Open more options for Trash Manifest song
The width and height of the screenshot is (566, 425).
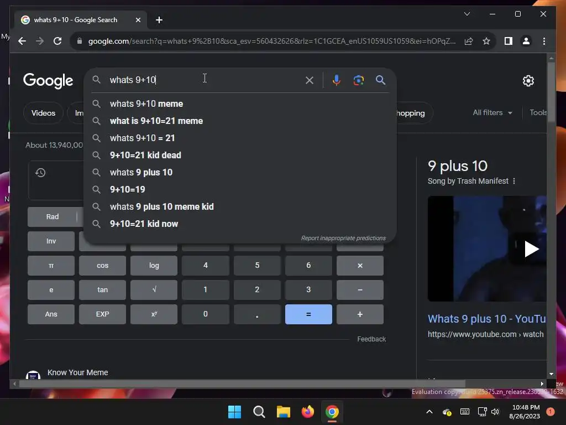(514, 181)
